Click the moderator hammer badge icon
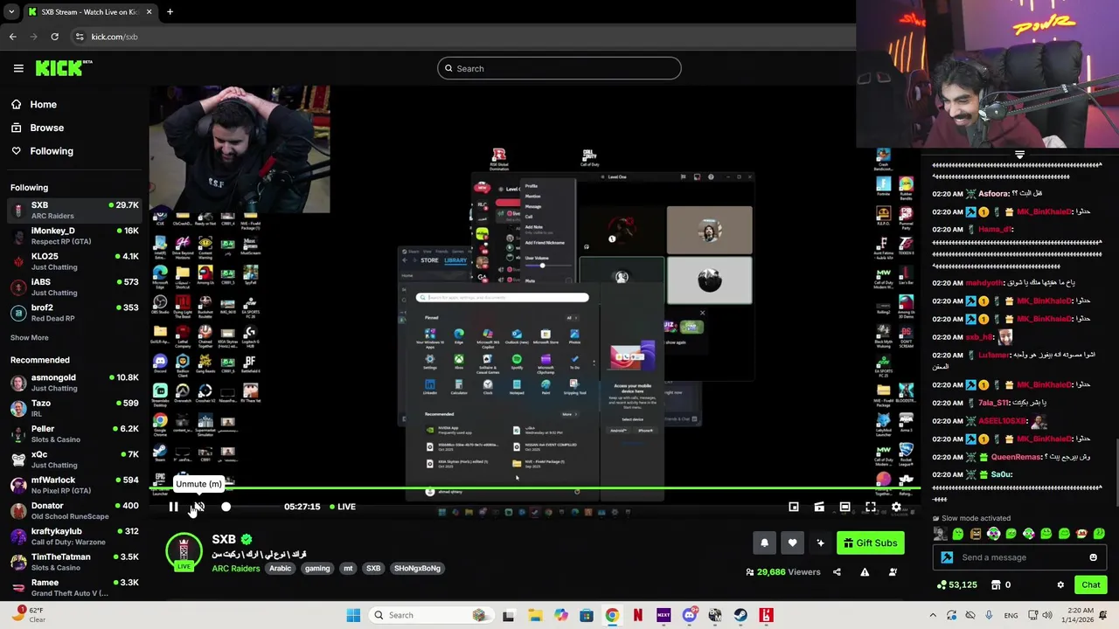1119x629 pixels. pyautogui.click(x=947, y=557)
